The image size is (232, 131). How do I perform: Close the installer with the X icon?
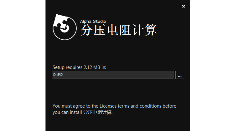183,6
